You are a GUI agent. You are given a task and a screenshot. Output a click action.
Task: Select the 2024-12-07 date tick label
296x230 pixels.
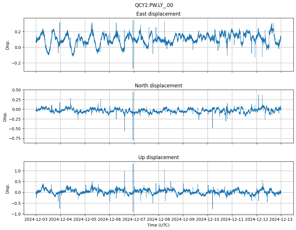click(134, 220)
